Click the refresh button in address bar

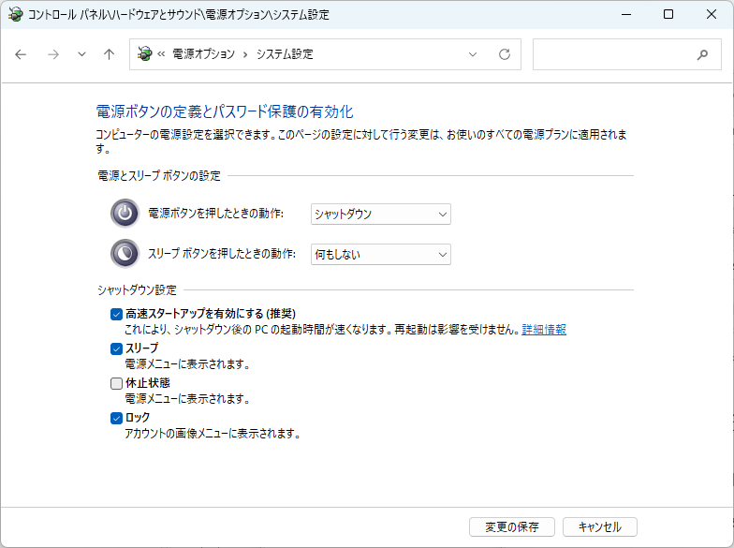click(x=505, y=54)
